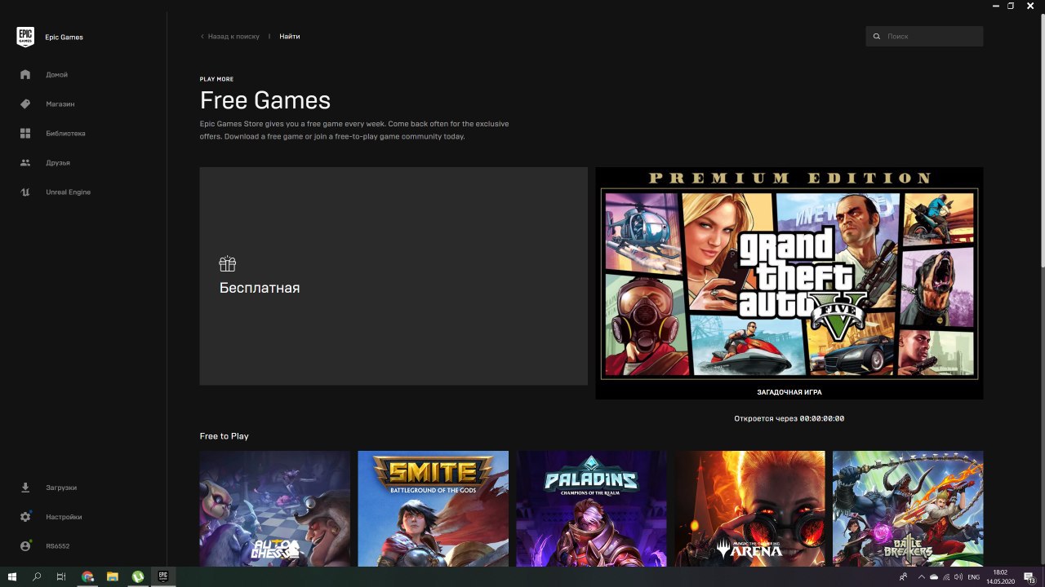Select Библиотека in the sidebar
This screenshot has height=587, width=1045.
[x=65, y=133]
